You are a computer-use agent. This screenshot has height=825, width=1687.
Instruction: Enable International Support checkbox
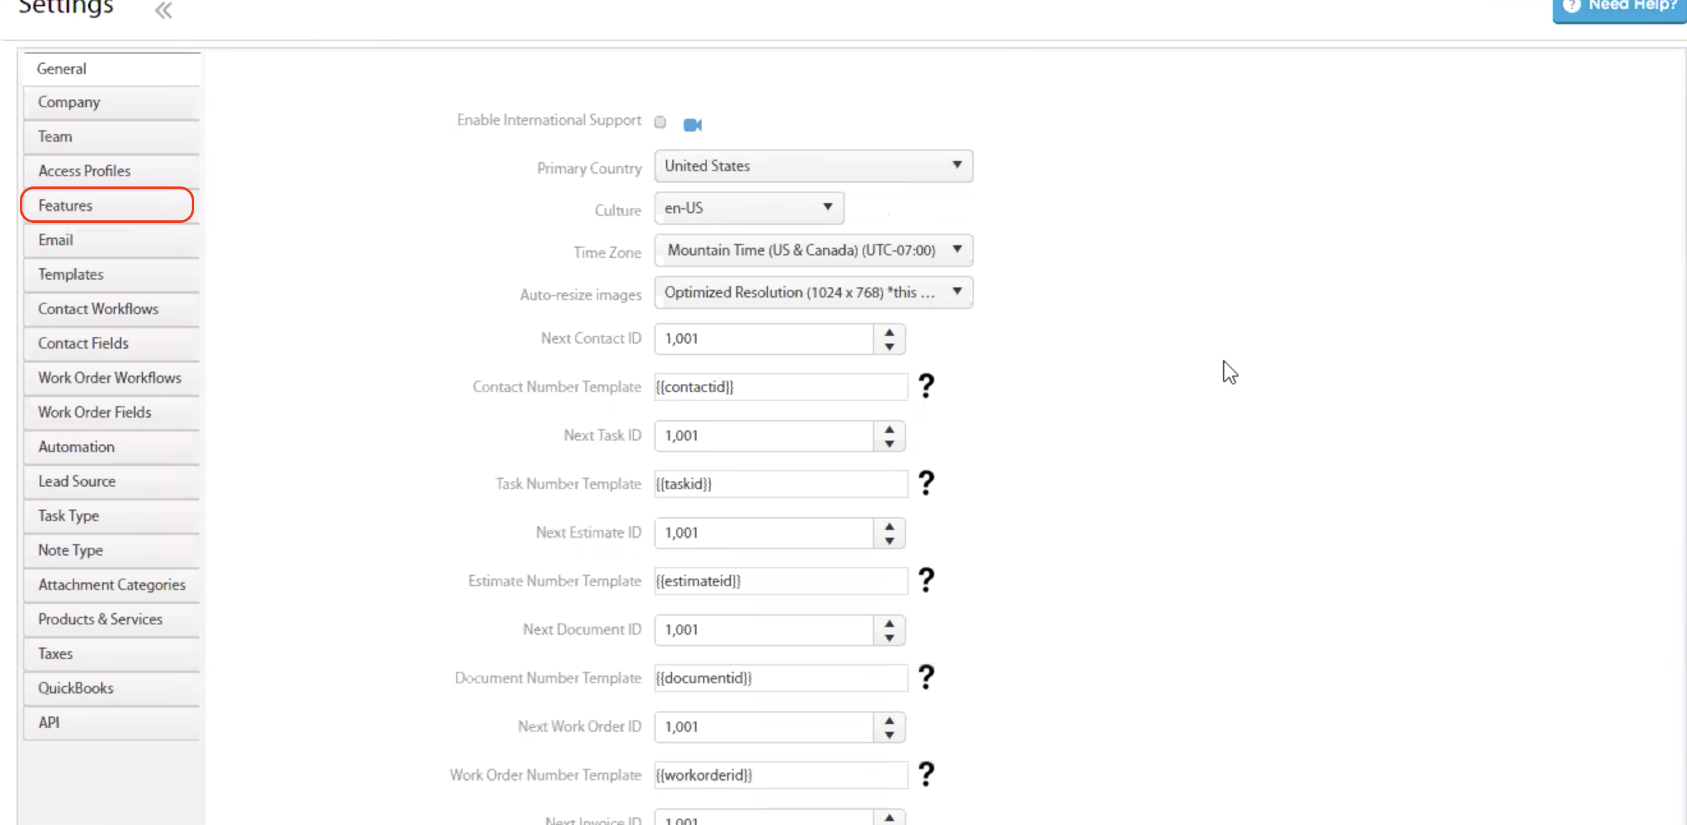(x=660, y=123)
